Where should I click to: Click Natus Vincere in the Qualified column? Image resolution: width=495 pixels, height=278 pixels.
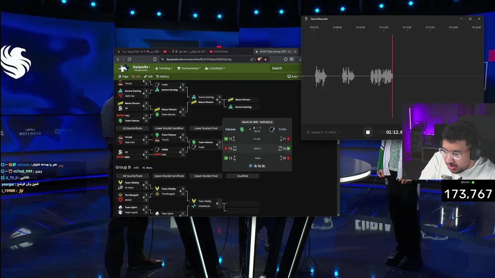[242, 100]
